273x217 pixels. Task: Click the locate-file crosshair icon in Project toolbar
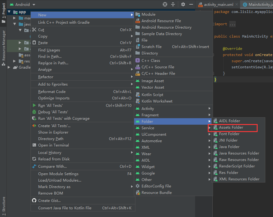tap(165, 4)
